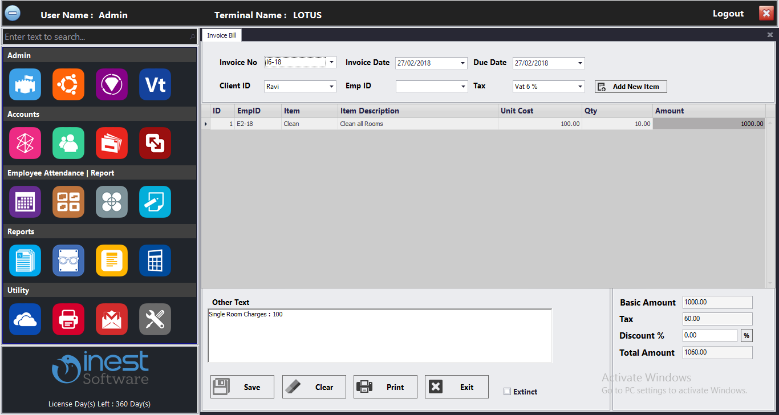779x415 pixels.
Task: Open the orange Ubuntu-style circle icon
Action: (x=68, y=84)
